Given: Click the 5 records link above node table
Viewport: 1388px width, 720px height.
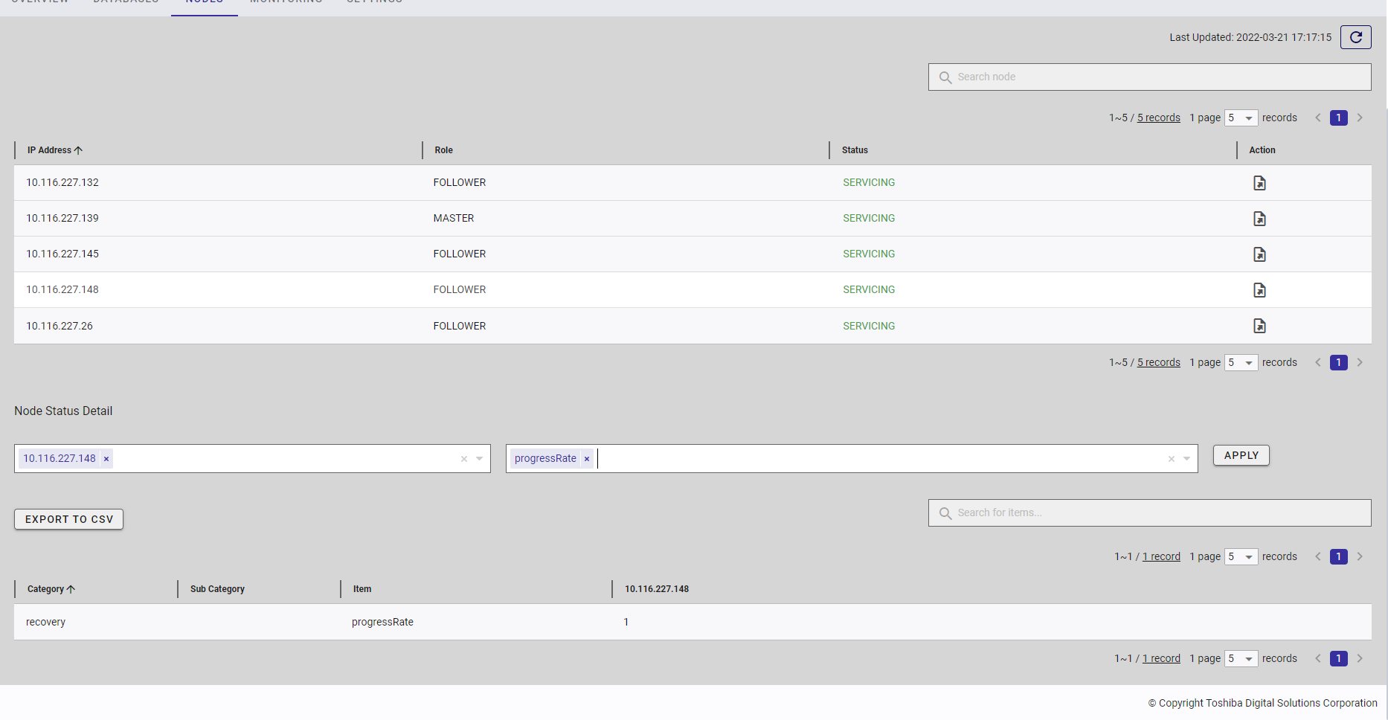Looking at the screenshot, I should coord(1158,118).
